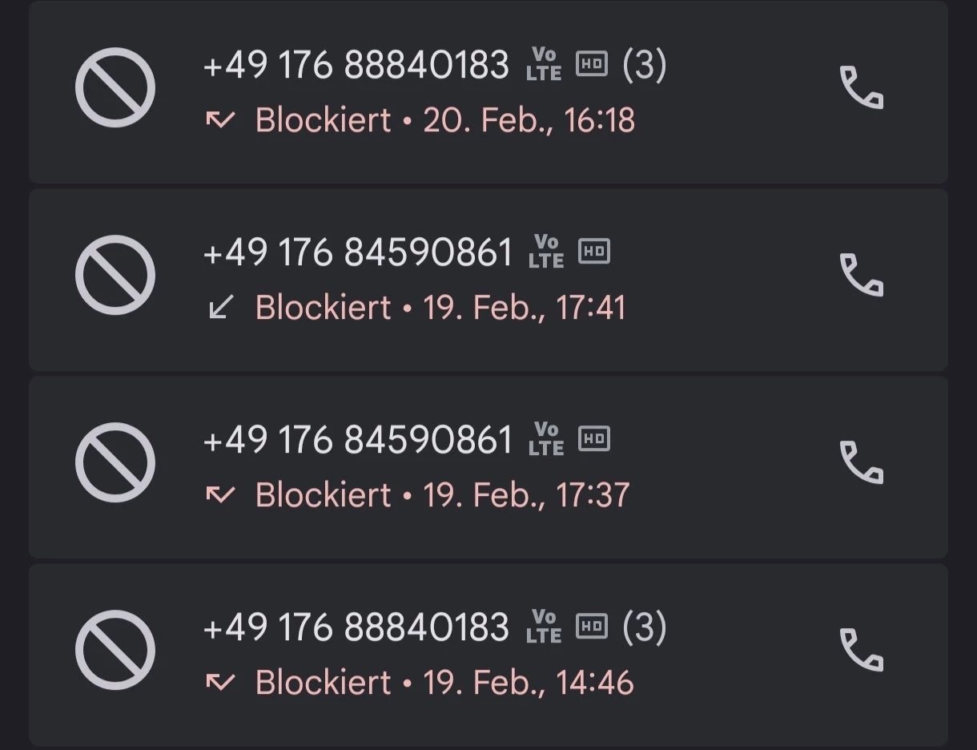The width and height of the screenshot is (977, 750).
Task: Click the HD badge on the 17:41 entry
Action: coord(593,252)
